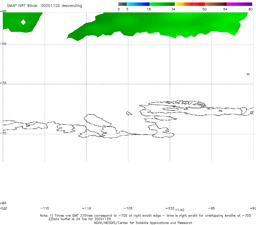The height and width of the screenshot is (225, 256).
Task: Click the color bar label '34'
Action: (x=173, y=9)
